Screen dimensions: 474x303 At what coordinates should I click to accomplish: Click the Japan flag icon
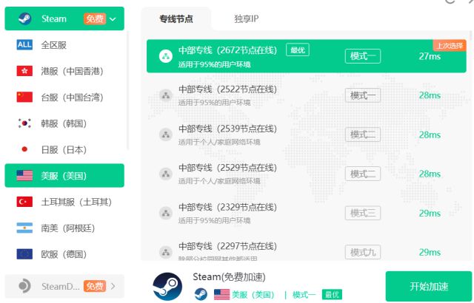click(x=24, y=149)
